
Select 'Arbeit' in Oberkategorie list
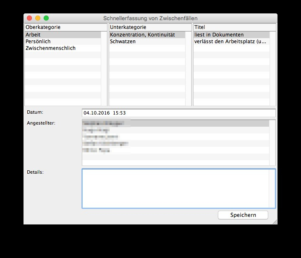click(x=62, y=35)
